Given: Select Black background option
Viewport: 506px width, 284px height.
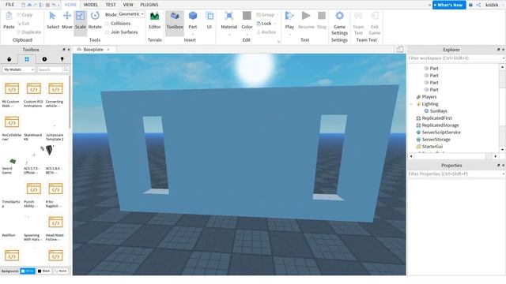Looking at the screenshot, I should tap(44, 271).
